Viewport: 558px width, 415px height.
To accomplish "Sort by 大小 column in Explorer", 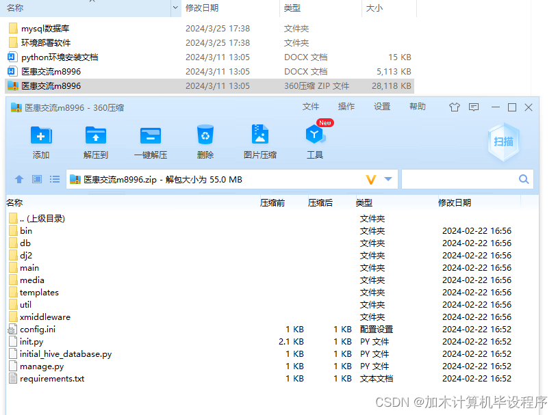I will 375,8.
